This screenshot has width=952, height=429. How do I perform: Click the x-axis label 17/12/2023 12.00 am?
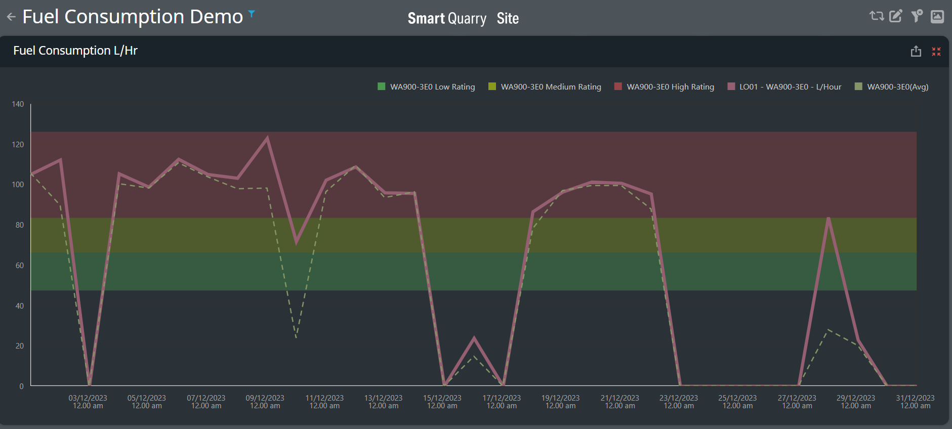502,402
